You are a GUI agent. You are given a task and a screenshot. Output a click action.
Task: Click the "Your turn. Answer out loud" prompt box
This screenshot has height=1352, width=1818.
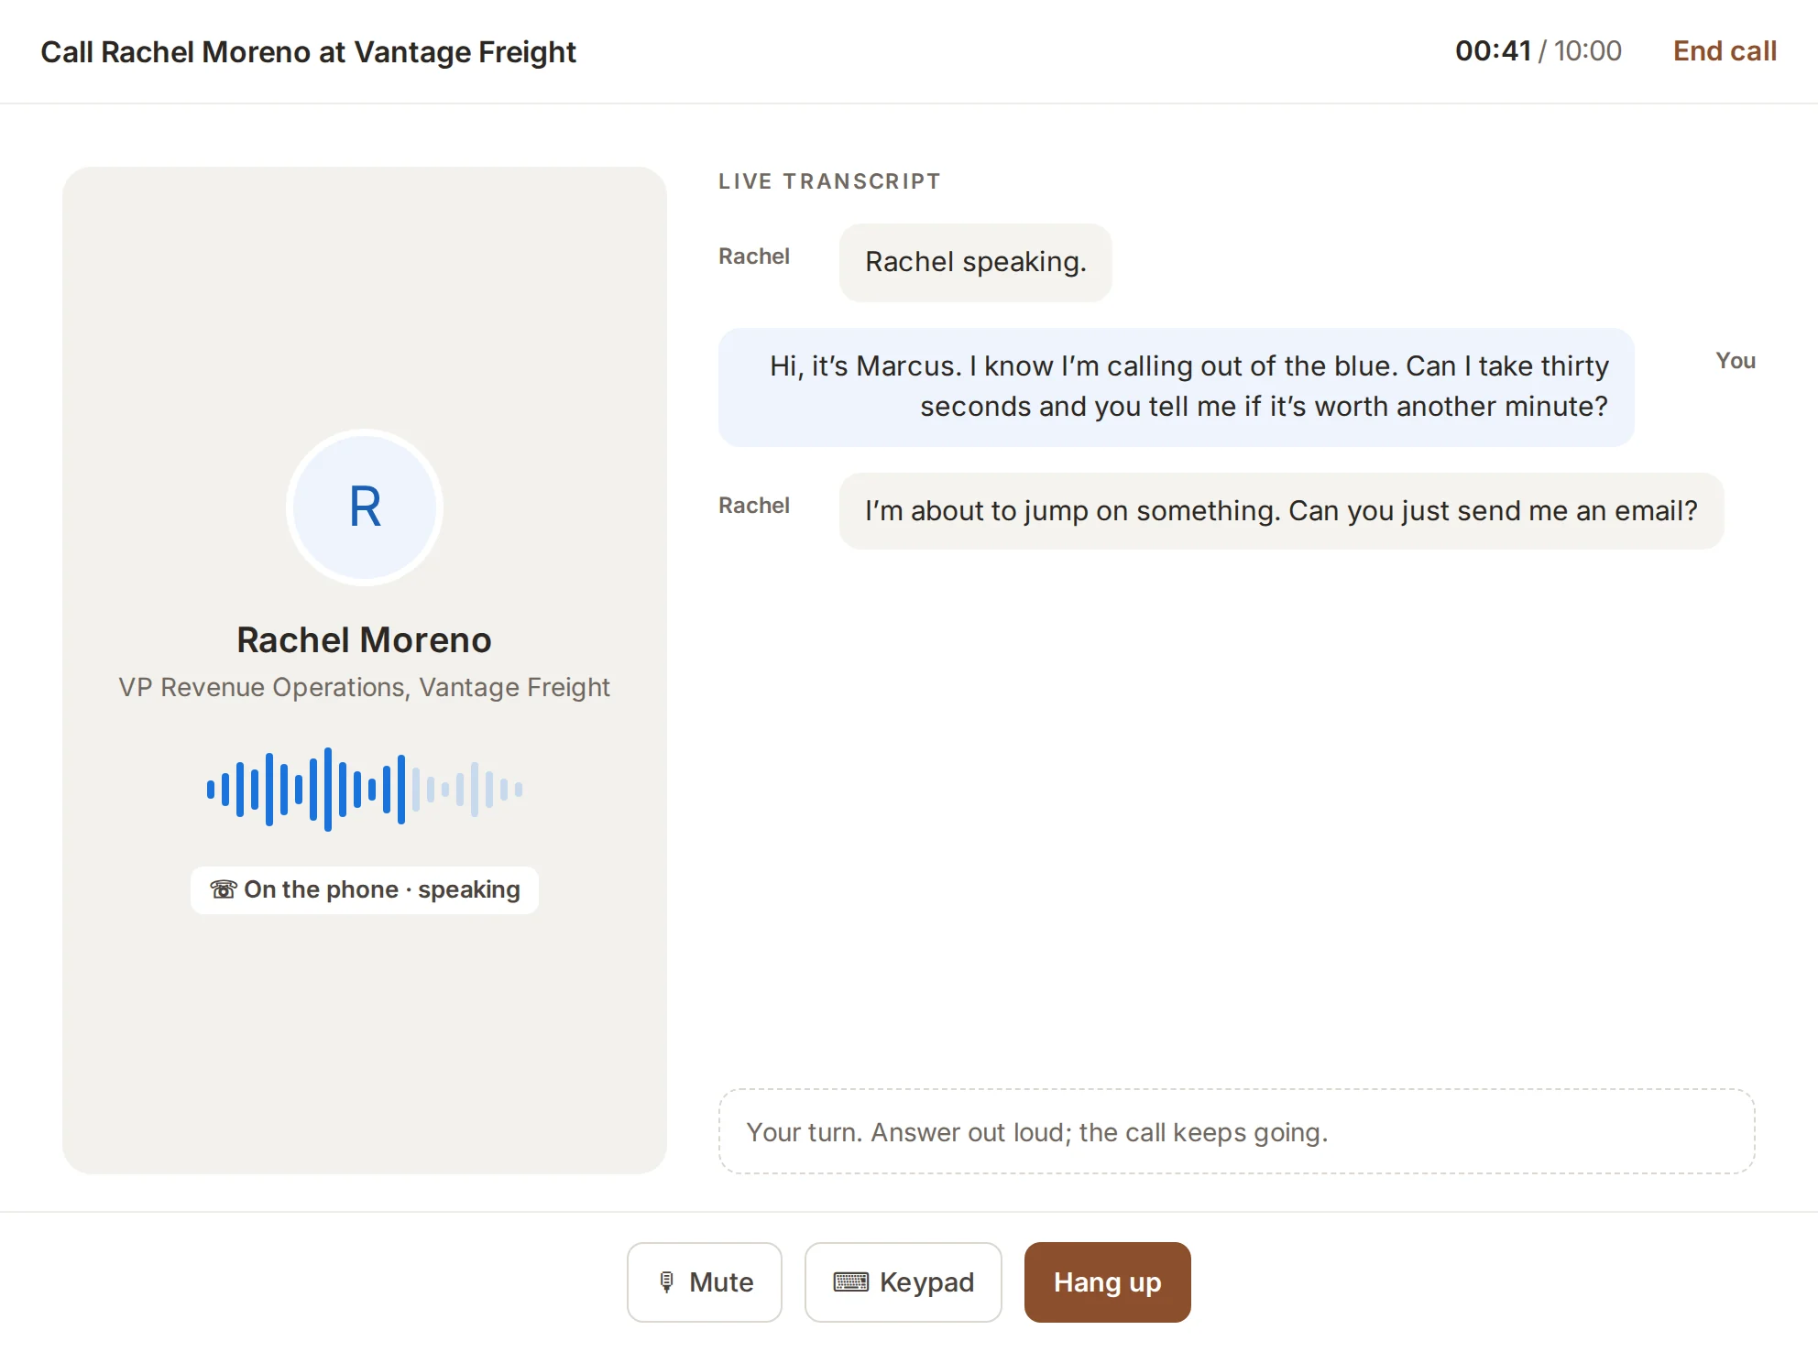point(1236,1131)
